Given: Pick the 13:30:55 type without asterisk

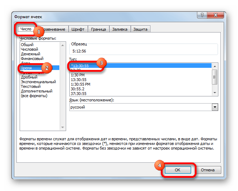Looking at the screenshot, I should point(141,80).
